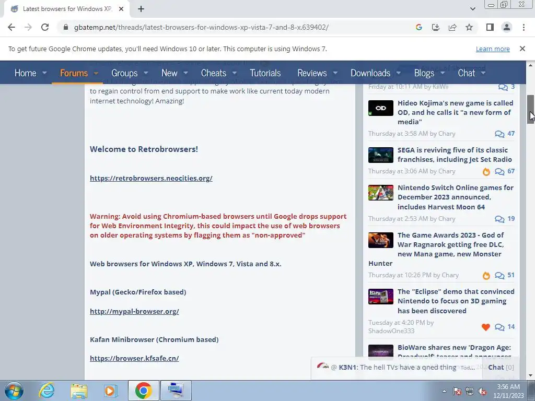Dismiss the Windows 10 update notice
This screenshot has height=401, width=535.
[522, 49]
